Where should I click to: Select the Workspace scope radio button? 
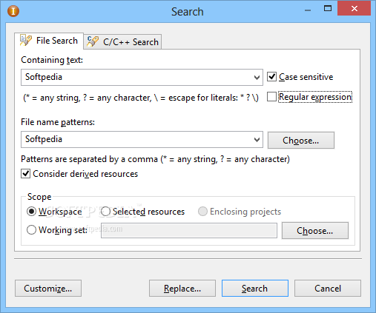tap(31, 212)
